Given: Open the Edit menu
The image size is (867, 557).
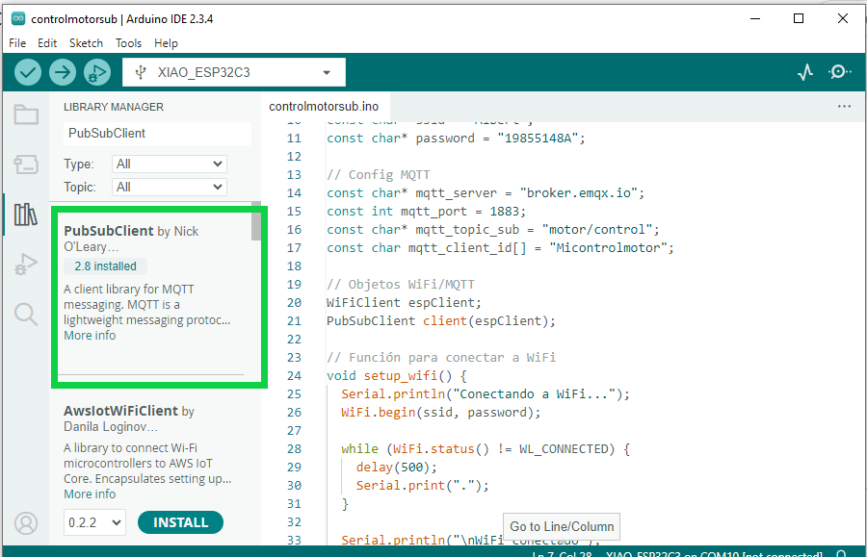Looking at the screenshot, I should pyautogui.click(x=47, y=43).
